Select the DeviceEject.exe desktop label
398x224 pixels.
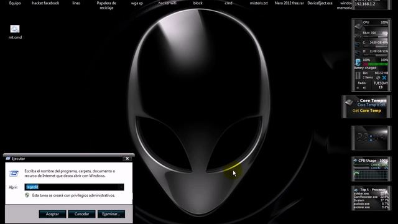[320, 3]
